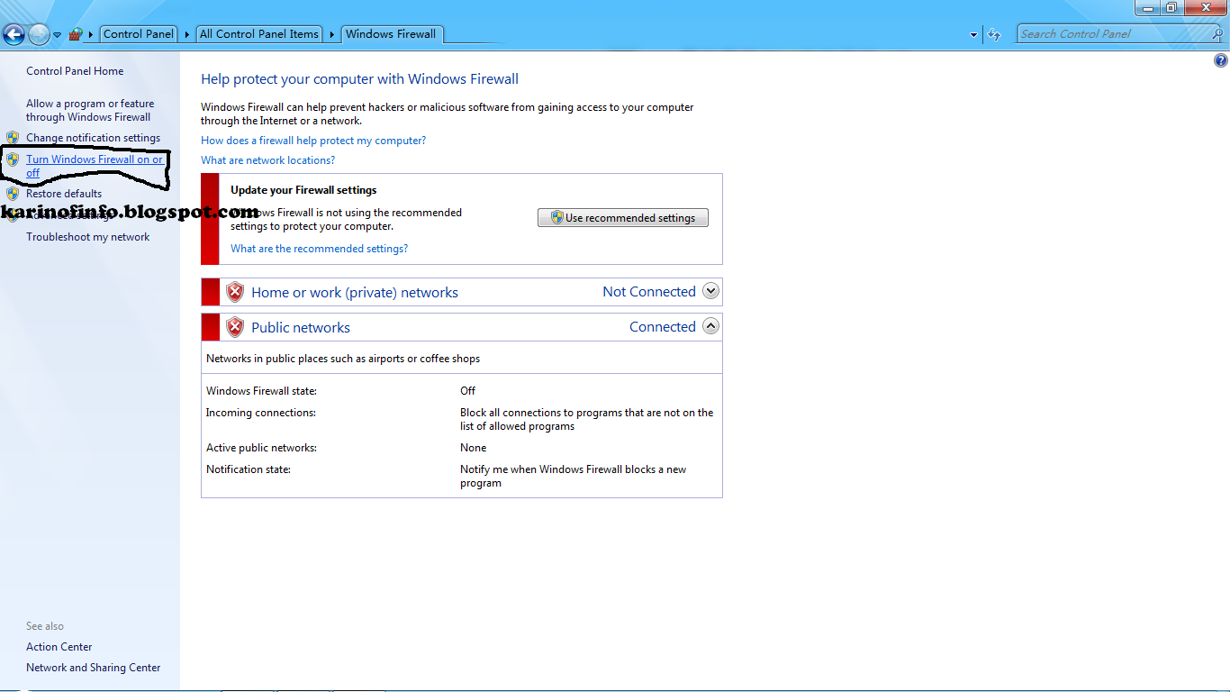The image size is (1230, 692).
Task: Open Turn Windows Firewall on or off
Action: pos(95,166)
